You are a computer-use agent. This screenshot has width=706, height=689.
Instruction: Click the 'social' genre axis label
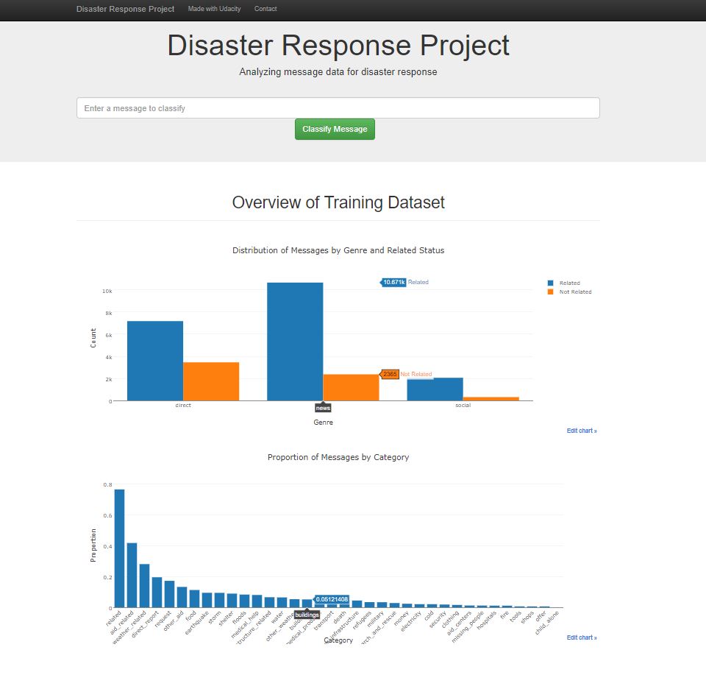pyautogui.click(x=463, y=405)
